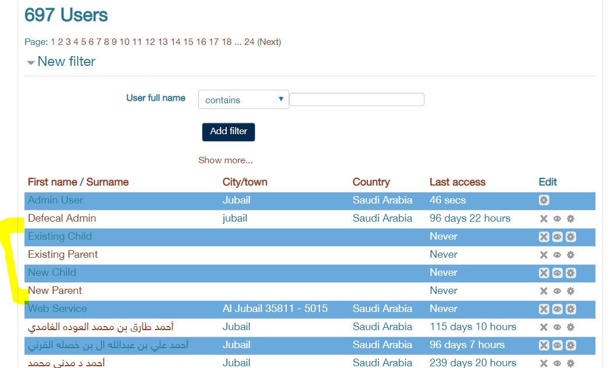Screen dimensions: 610x368
Task: Open the 'contains' filter dropdown
Action: pos(243,100)
